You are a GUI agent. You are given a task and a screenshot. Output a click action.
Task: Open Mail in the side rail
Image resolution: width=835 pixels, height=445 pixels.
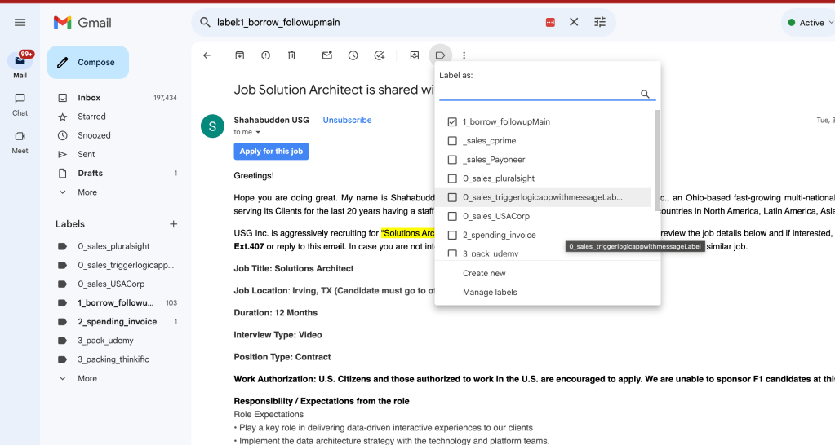pyautogui.click(x=20, y=64)
